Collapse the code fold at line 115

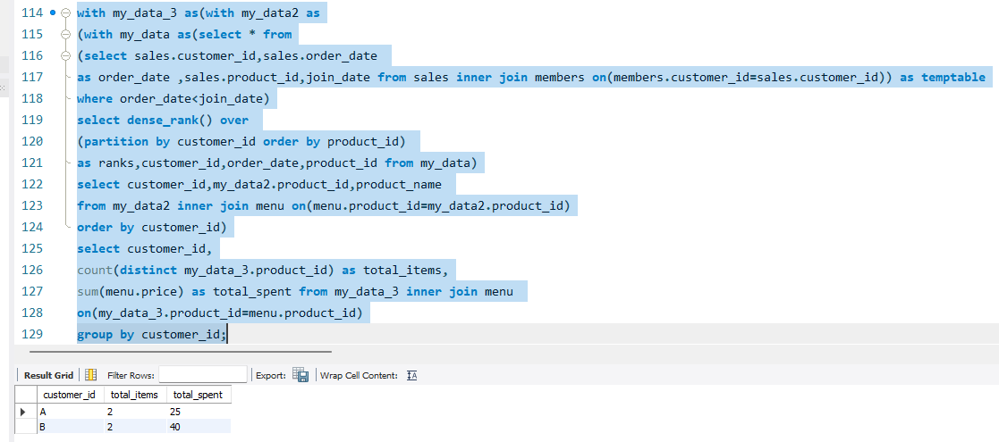click(x=65, y=34)
